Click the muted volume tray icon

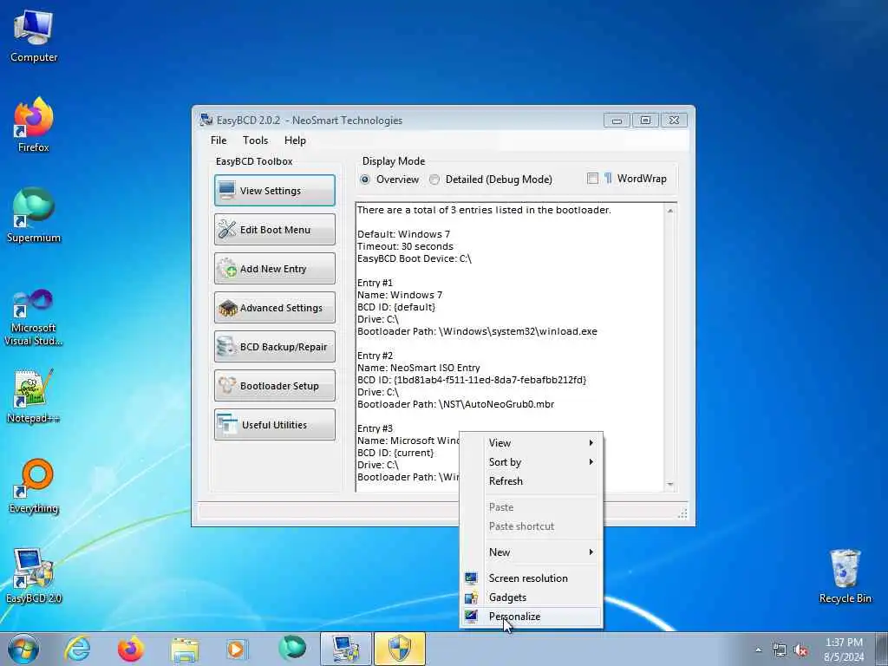click(800, 650)
